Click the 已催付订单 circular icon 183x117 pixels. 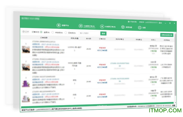[x=81, y=26]
